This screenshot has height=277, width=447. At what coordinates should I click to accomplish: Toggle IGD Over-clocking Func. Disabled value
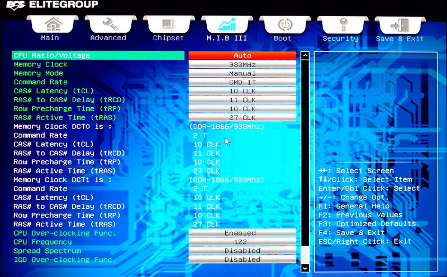coord(242,259)
